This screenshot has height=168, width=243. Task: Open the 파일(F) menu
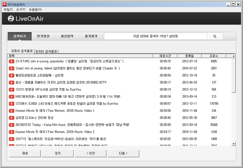click(8, 10)
